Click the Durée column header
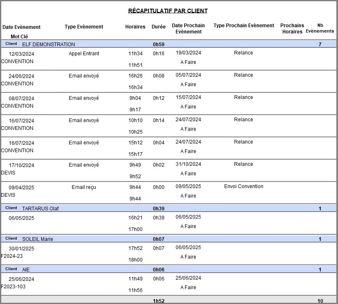The height and width of the screenshot is (304, 338). point(159,27)
